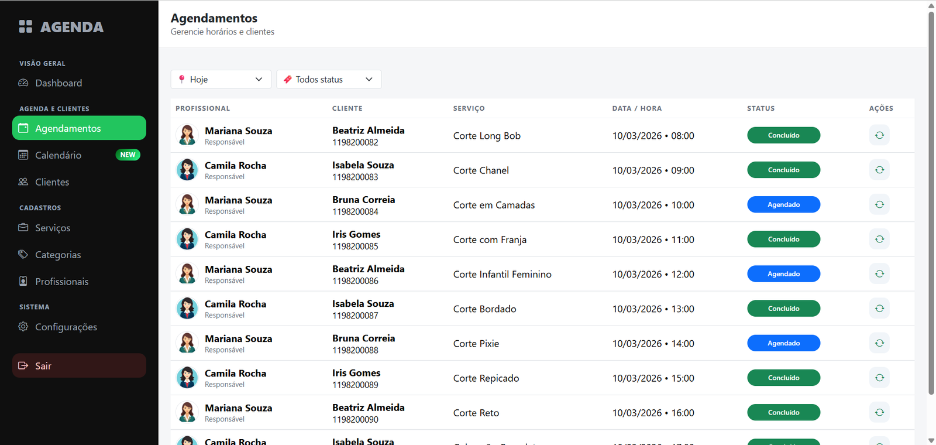Open Calendário from the sidebar
Image resolution: width=936 pixels, height=445 pixels.
(58, 155)
